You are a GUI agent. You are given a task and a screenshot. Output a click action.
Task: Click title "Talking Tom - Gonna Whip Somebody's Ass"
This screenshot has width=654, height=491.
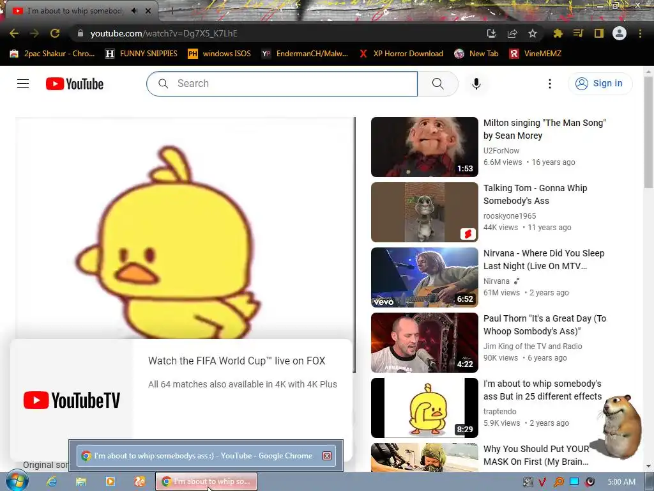[535, 194]
